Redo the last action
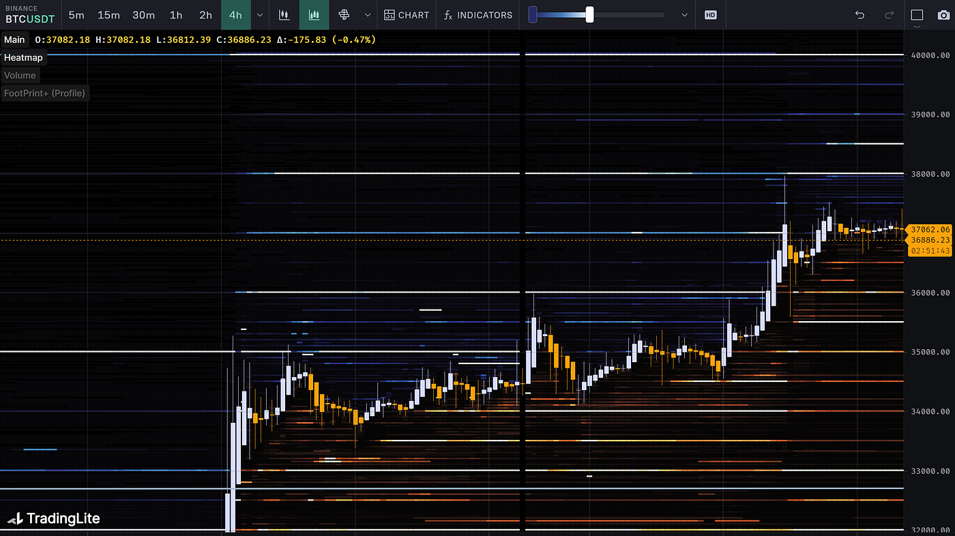The image size is (955, 536). (889, 15)
